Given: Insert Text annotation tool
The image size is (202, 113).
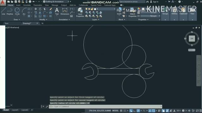Looking at the screenshot, I should pyautogui.click(x=57, y=11).
